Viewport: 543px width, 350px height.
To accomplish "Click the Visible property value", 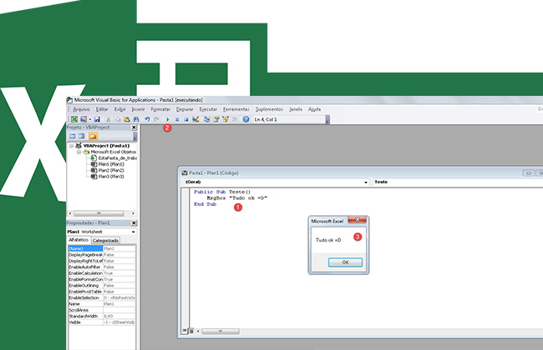I will pyautogui.click(x=119, y=322).
